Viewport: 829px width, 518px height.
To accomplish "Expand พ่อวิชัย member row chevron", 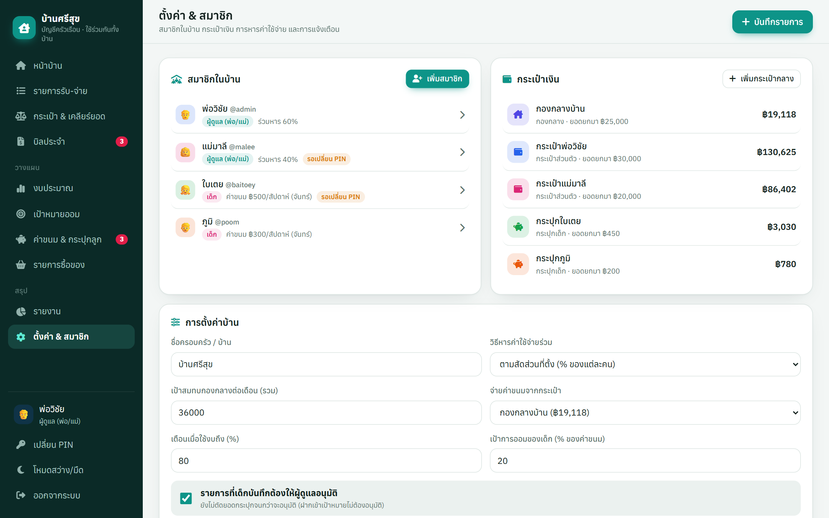I will [x=462, y=115].
